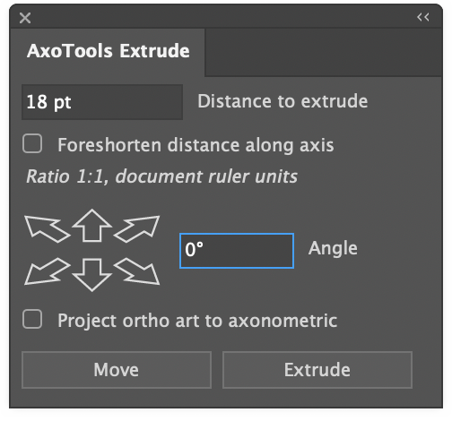This screenshot has height=421, width=452.
Task: Select the upper-left extrude direction arrow
Action: pyautogui.click(x=47, y=228)
